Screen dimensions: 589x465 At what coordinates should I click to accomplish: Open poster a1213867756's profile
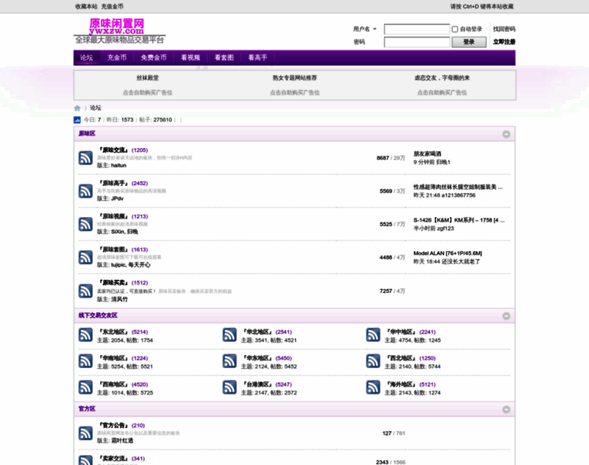click(x=458, y=195)
